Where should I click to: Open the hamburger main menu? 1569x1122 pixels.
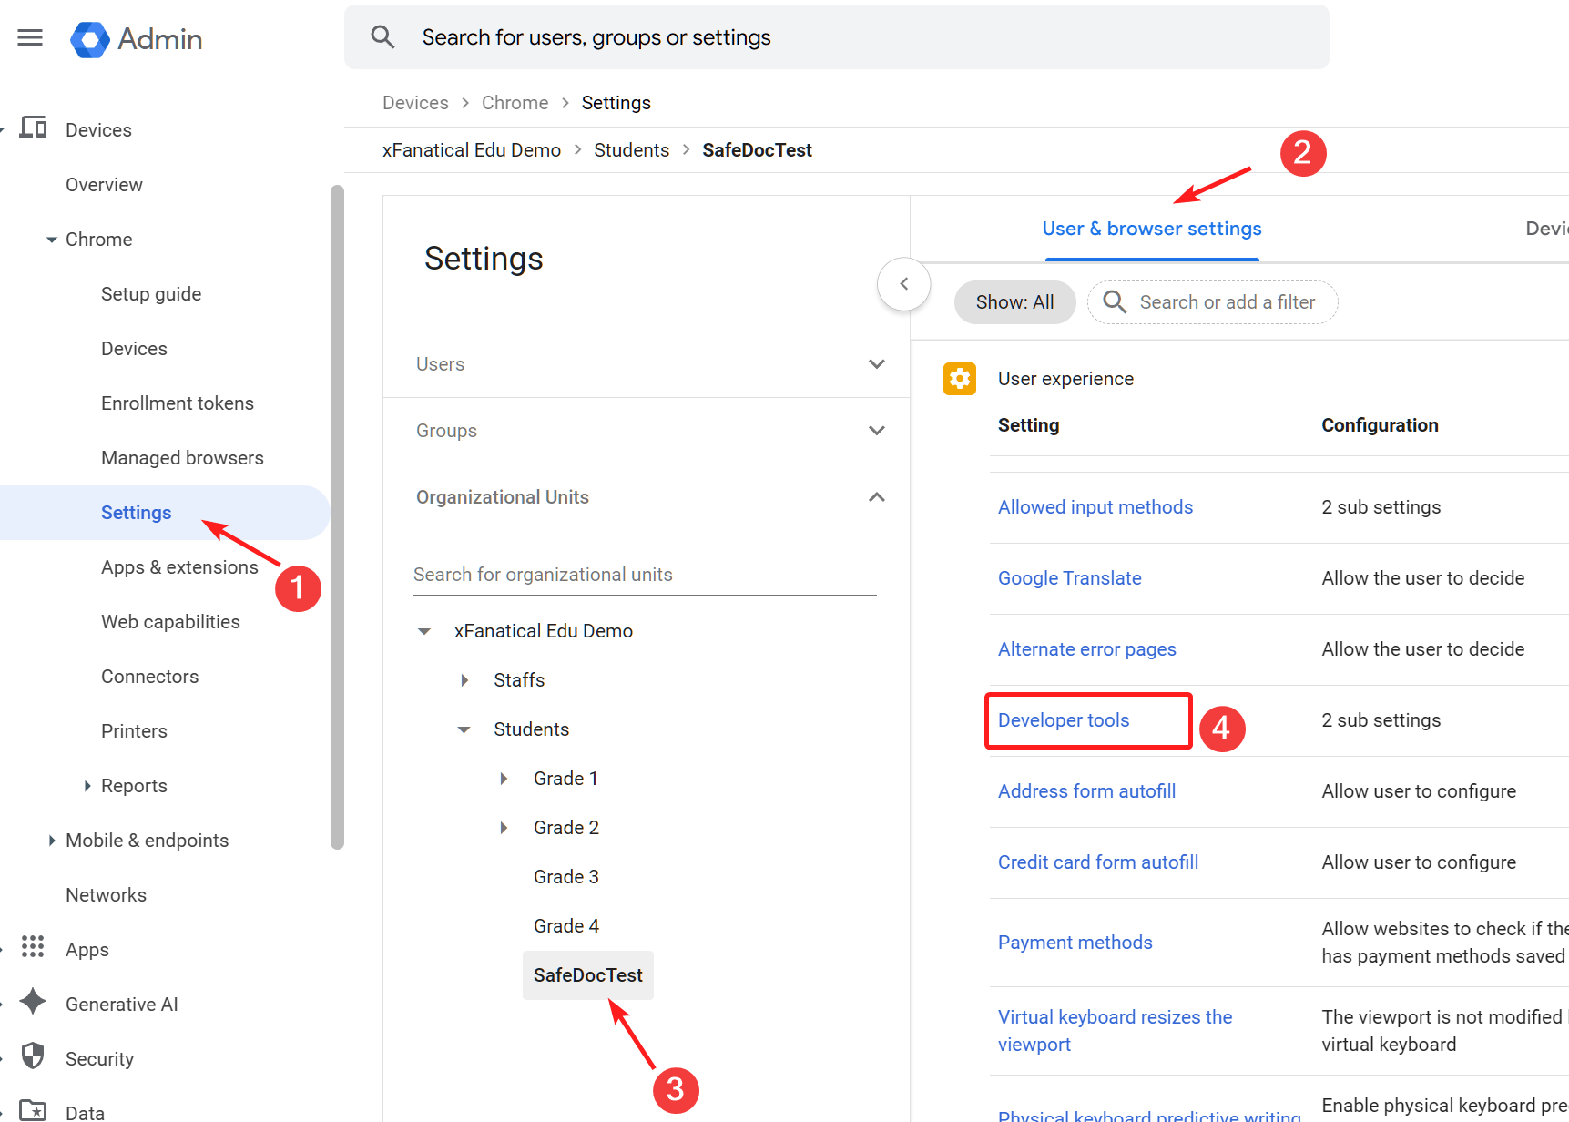coord(30,37)
